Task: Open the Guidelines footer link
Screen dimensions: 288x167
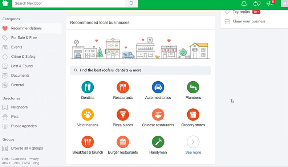Action: [x=19, y=159]
